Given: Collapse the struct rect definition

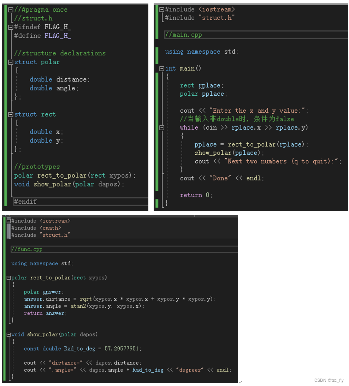Looking at the screenshot, I should 11,114.
